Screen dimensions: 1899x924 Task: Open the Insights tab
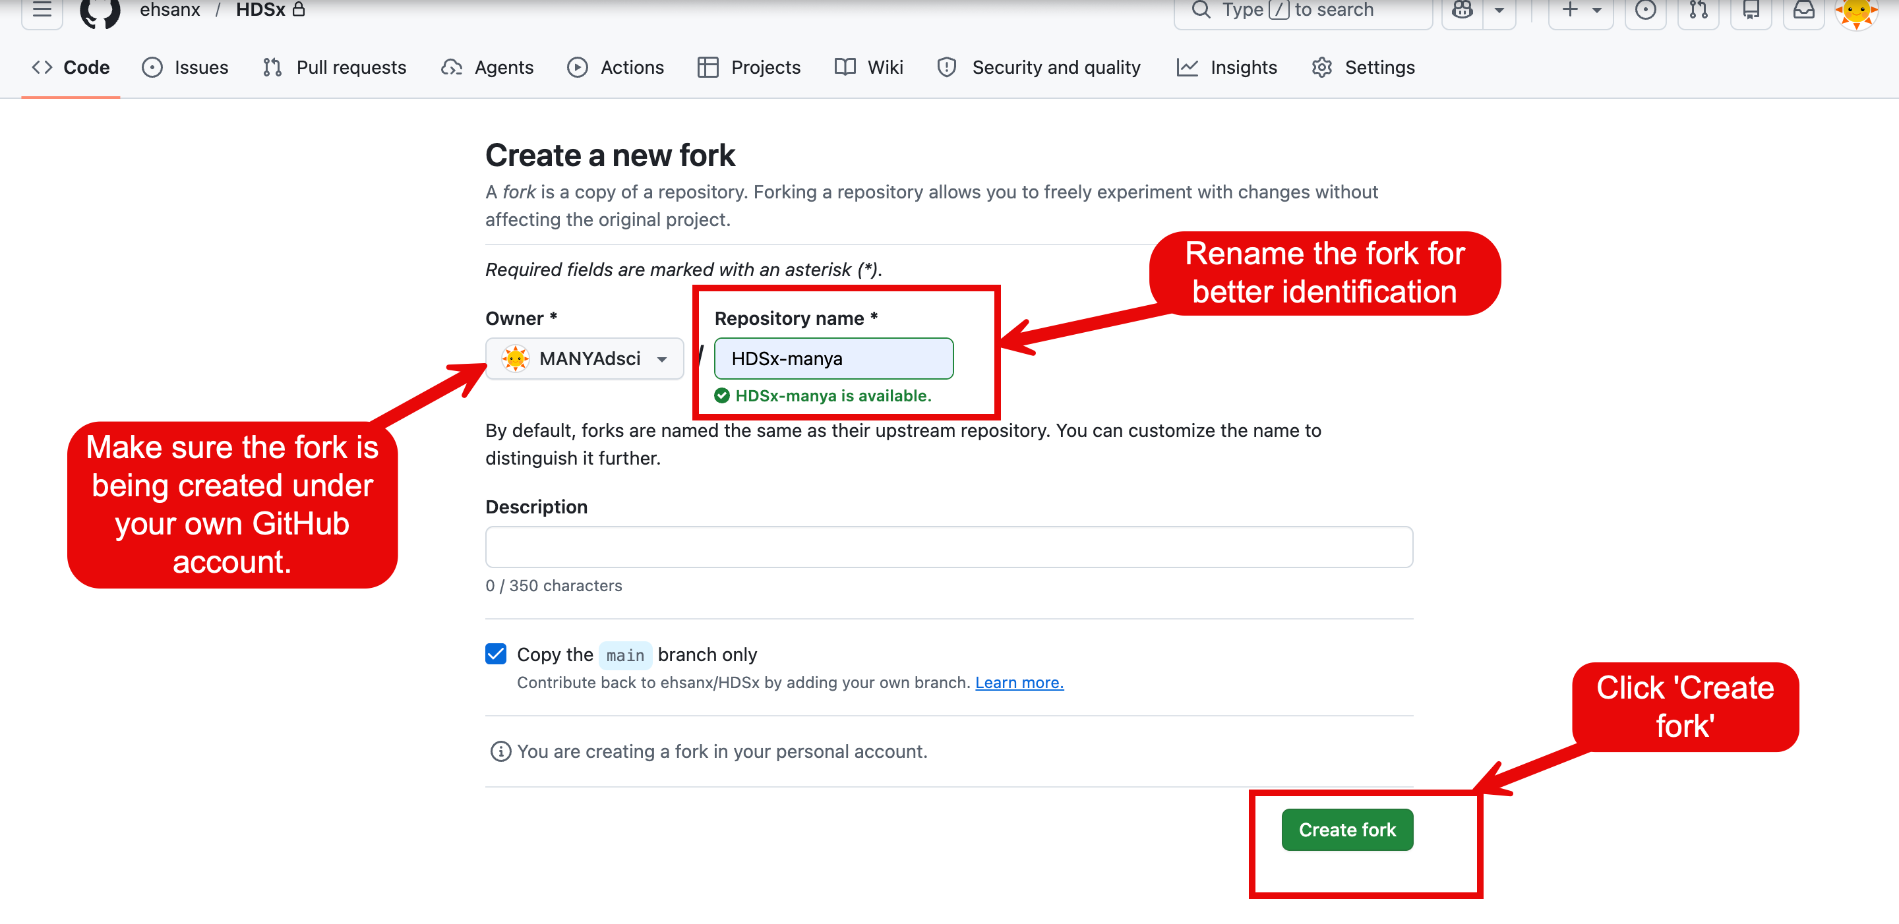(1226, 67)
